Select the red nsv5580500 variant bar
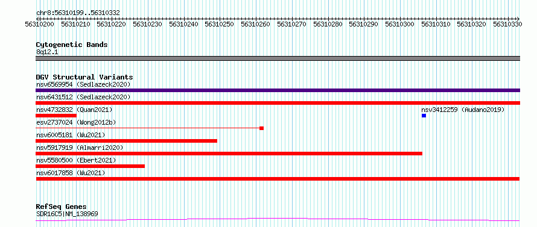The image size is (537, 227). click(x=90, y=166)
